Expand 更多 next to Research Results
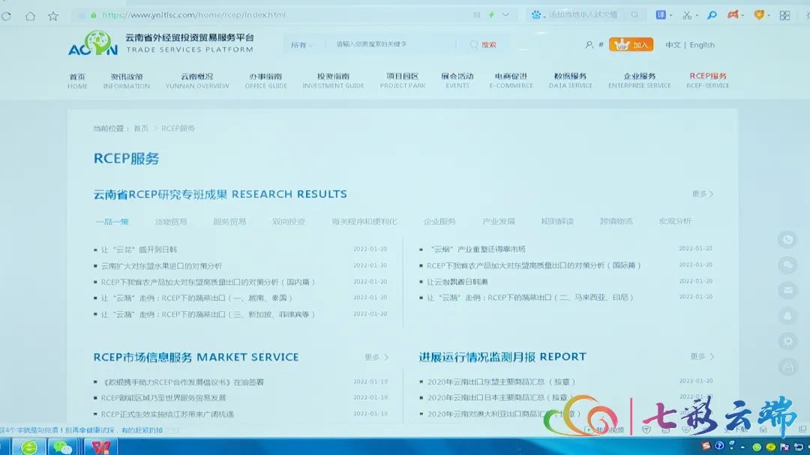 click(x=702, y=194)
